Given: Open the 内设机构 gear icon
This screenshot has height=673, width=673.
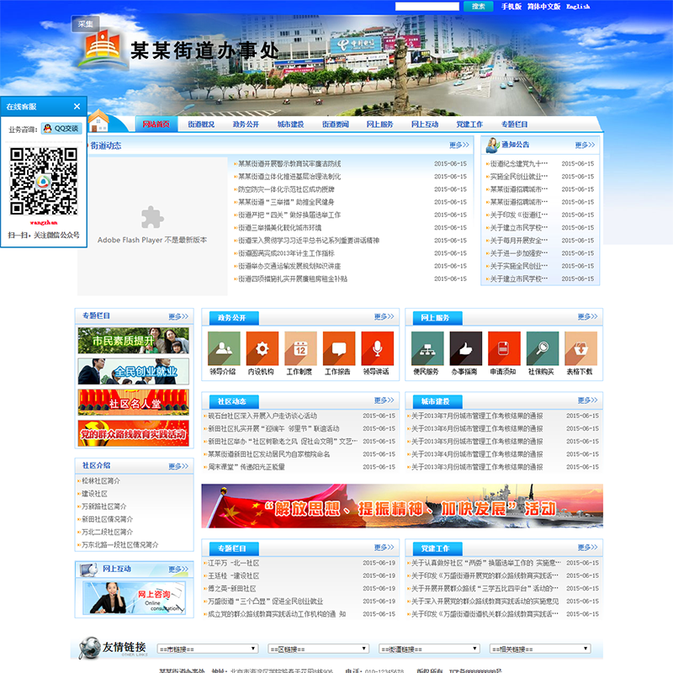Looking at the screenshot, I should [x=262, y=348].
